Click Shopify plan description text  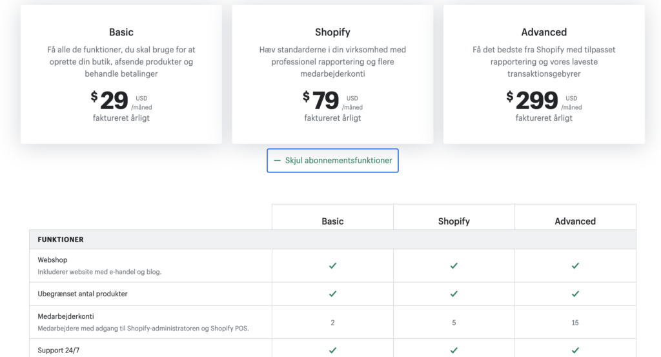[x=332, y=61]
